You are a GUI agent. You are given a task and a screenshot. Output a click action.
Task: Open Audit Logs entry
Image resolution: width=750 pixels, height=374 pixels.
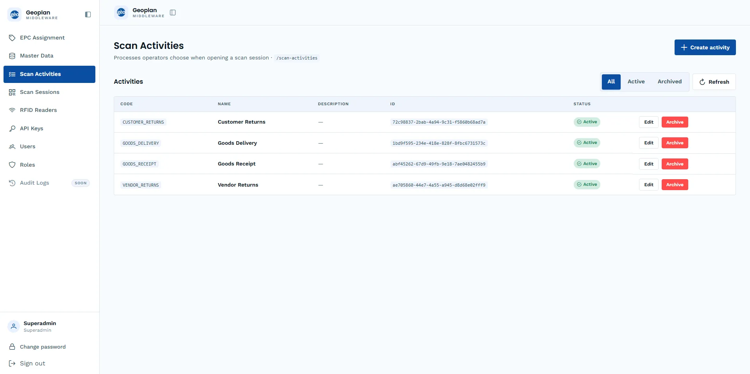click(x=49, y=183)
